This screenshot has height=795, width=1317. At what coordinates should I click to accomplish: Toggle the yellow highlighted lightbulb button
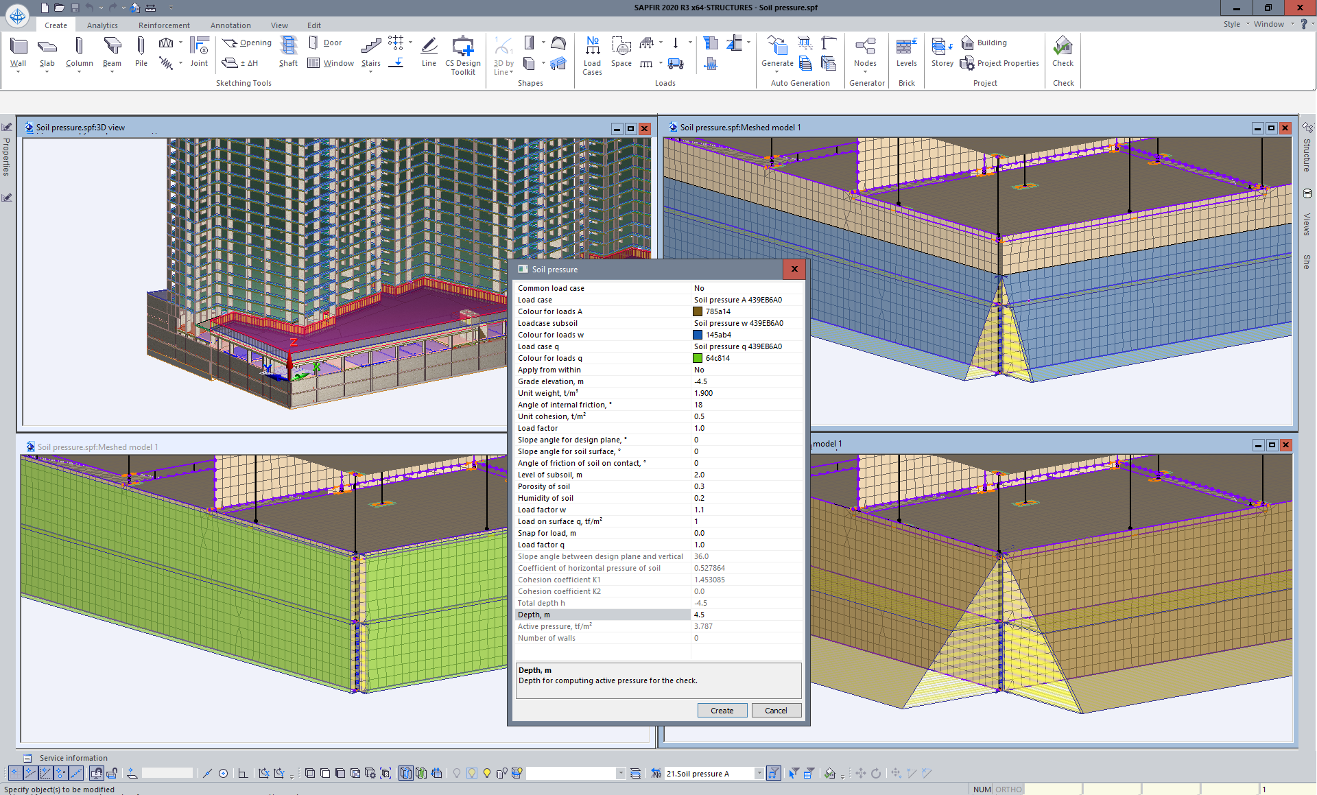point(472,773)
